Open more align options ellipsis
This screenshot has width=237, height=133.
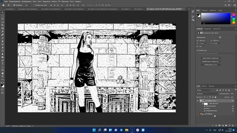(x=83, y=5)
